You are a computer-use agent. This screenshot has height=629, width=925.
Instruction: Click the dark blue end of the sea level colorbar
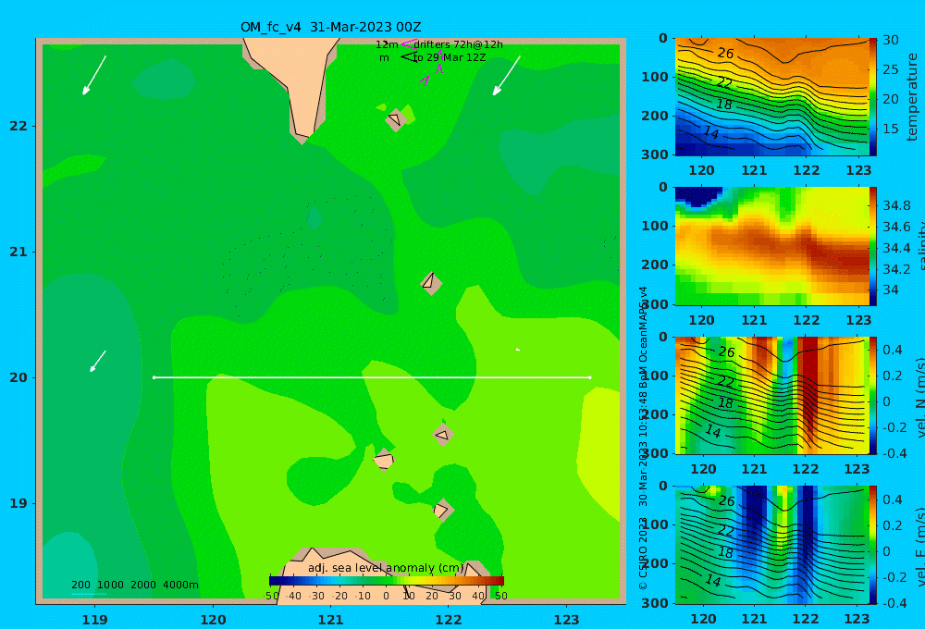276,581
